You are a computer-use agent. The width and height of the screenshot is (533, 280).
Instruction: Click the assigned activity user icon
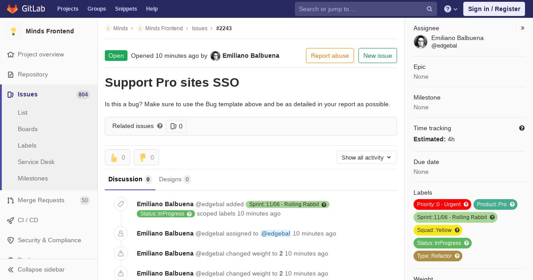pyautogui.click(x=121, y=233)
